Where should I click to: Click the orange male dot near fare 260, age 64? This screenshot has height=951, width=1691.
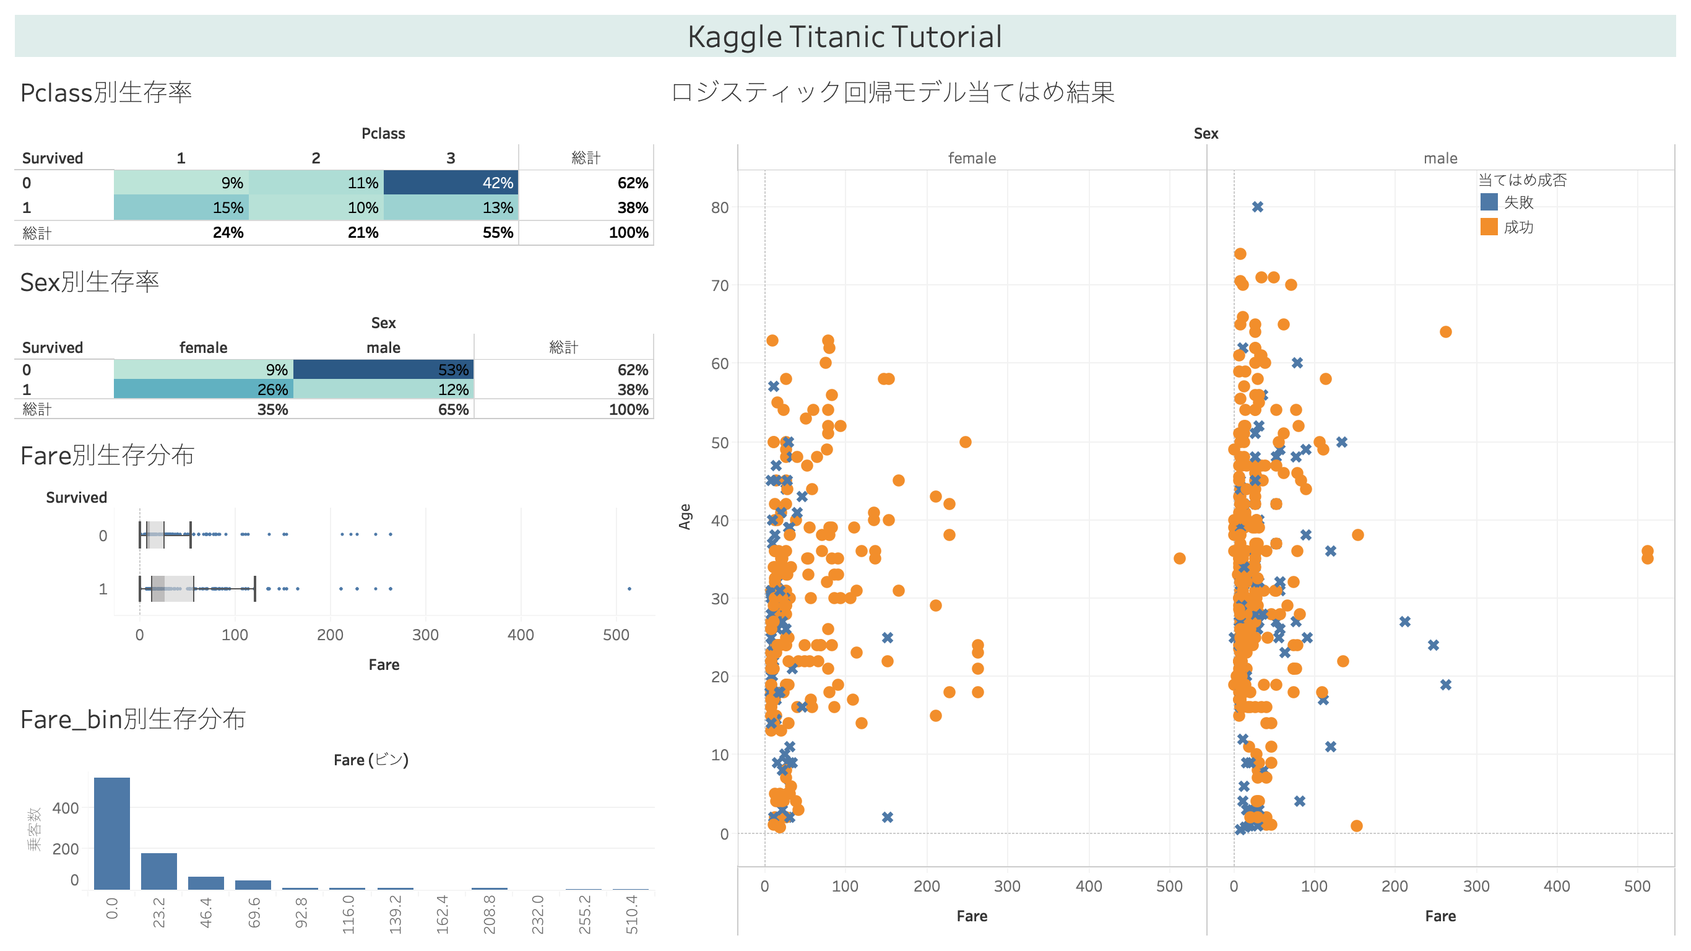tap(1445, 332)
